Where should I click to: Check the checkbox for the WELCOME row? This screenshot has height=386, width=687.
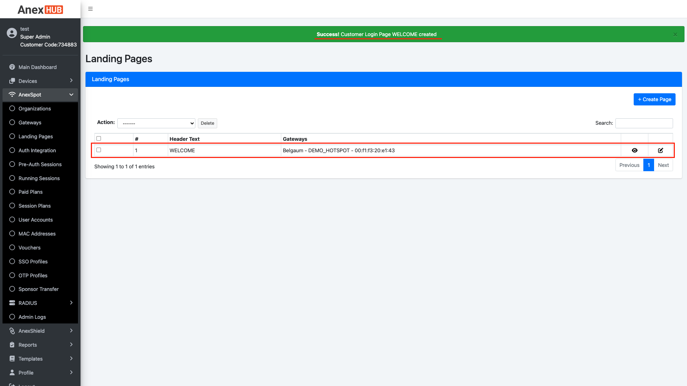click(98, 150)
